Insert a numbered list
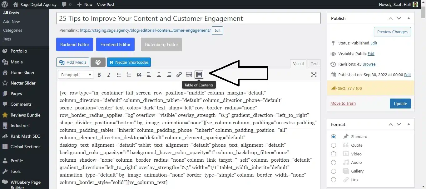Image resolution: width=426 pixels, height=189 pixels. (x=129, y=75)
